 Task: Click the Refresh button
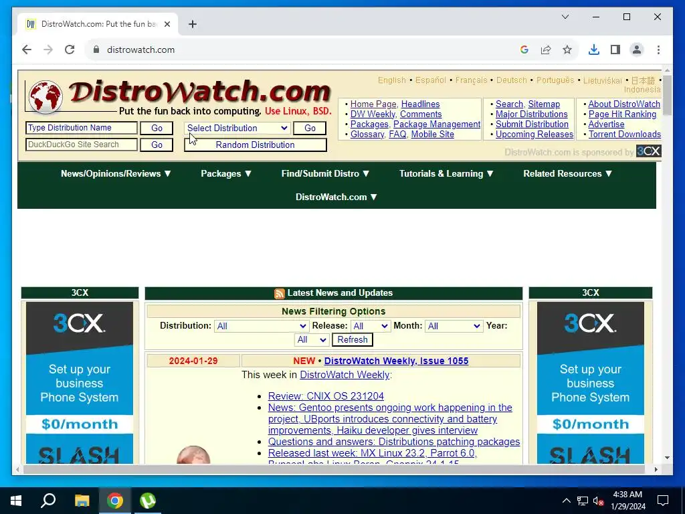click(x=352, y=339)
